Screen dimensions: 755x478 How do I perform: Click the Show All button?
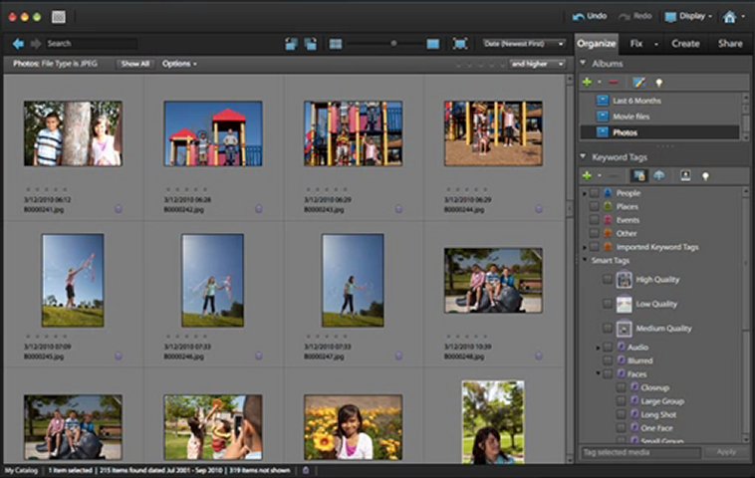tap(134, 64)
